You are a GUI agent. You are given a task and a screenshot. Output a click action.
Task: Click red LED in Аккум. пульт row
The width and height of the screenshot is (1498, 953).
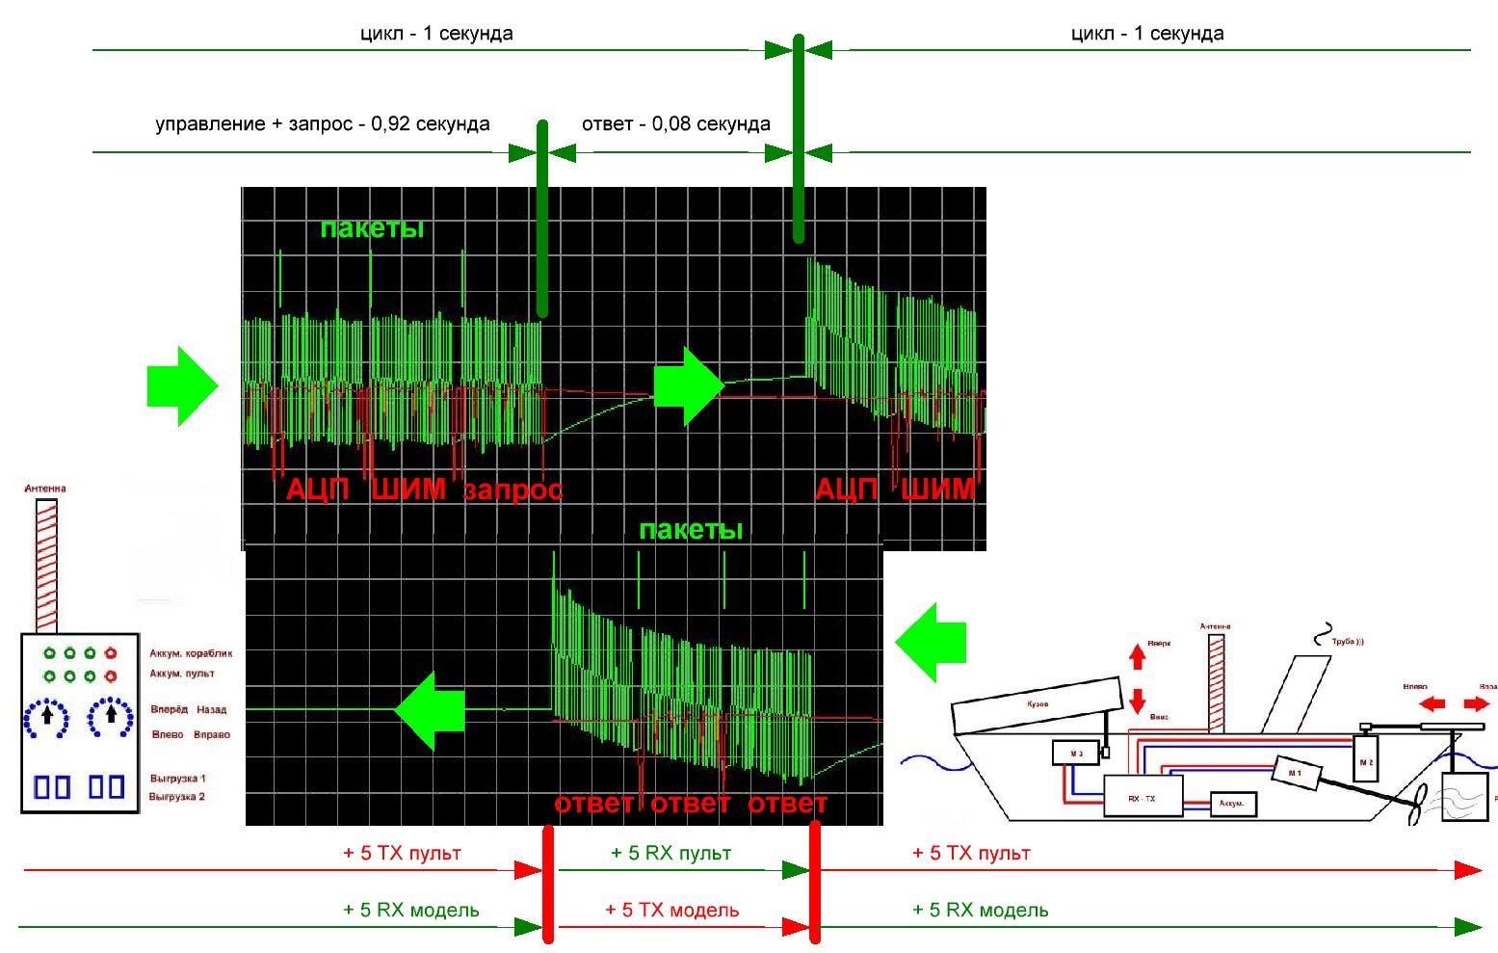coord(110,676)
